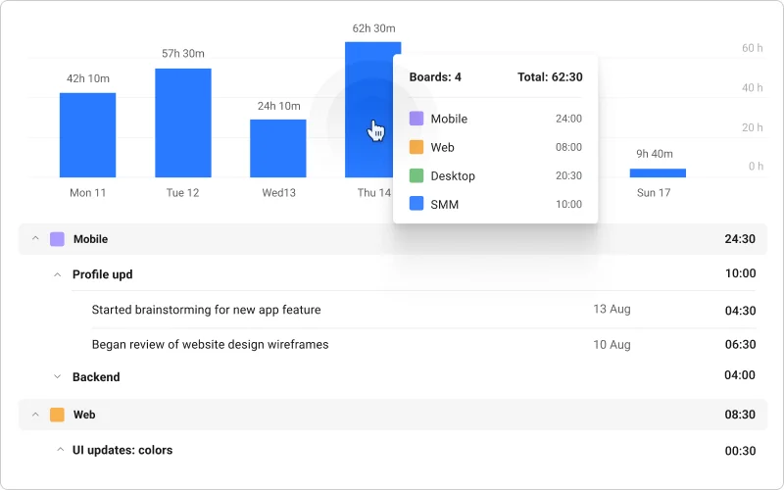Click the 24:30 Mobile total time
The height and width of the screenshot is (490, 784).
[740, 239]
